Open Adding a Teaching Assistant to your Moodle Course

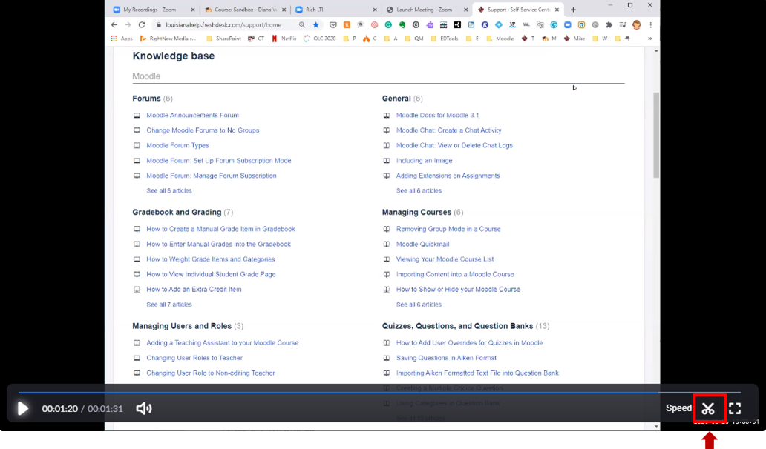222,343
